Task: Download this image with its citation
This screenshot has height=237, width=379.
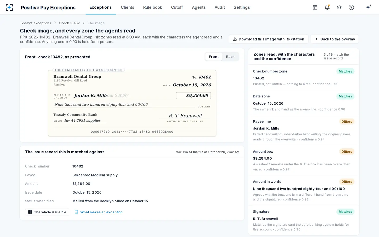Action: (268, 39)
